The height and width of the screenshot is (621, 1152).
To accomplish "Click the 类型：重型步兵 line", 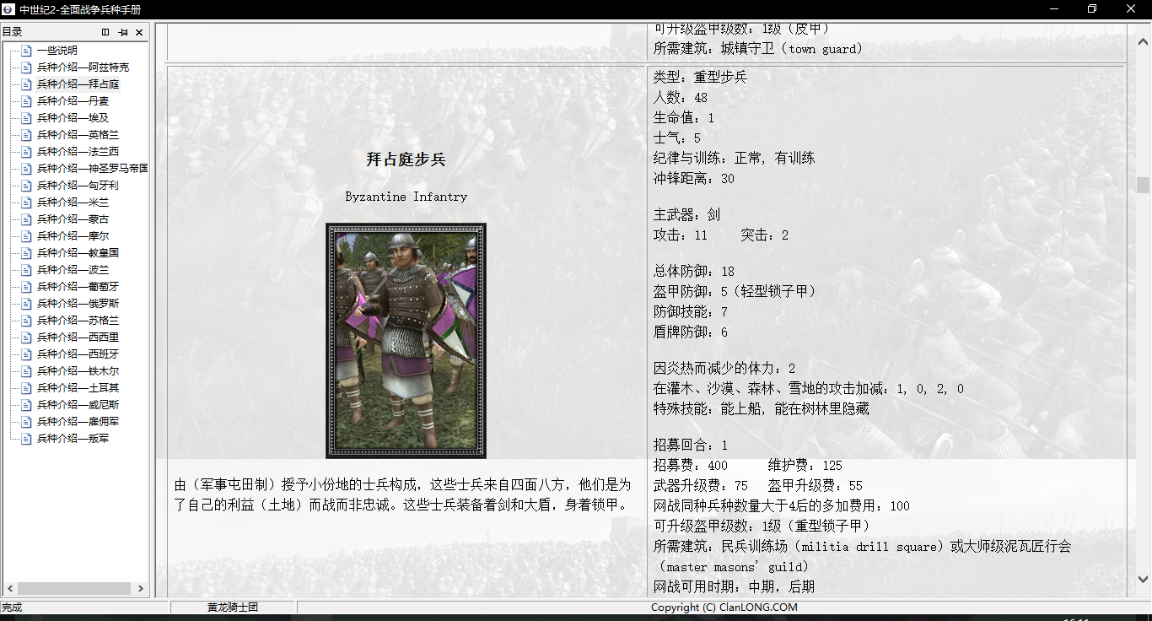I will point(700,78).
